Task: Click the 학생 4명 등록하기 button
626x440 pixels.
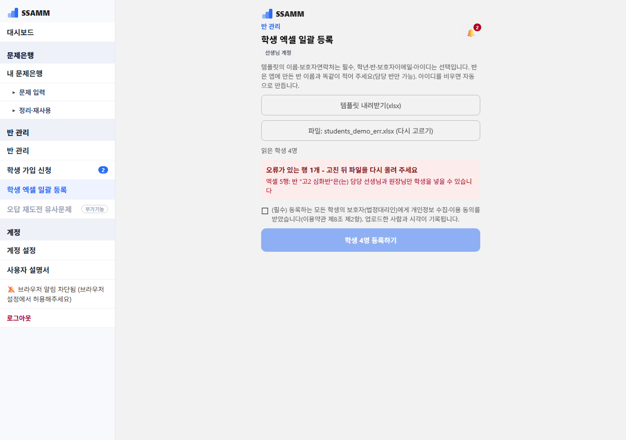Action: point(371,240)
